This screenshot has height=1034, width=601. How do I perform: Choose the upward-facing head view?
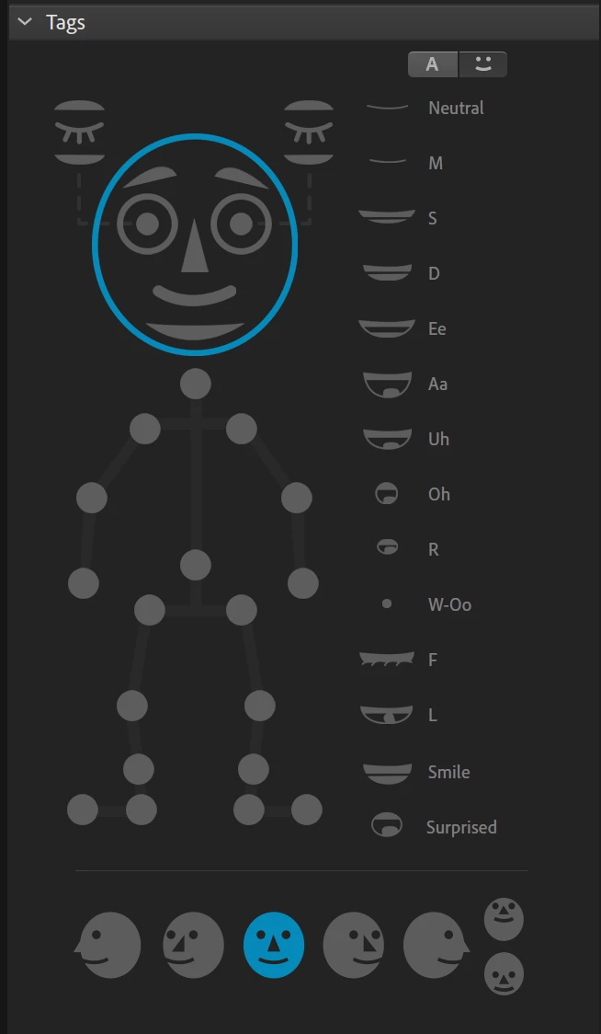coord(505,919)
